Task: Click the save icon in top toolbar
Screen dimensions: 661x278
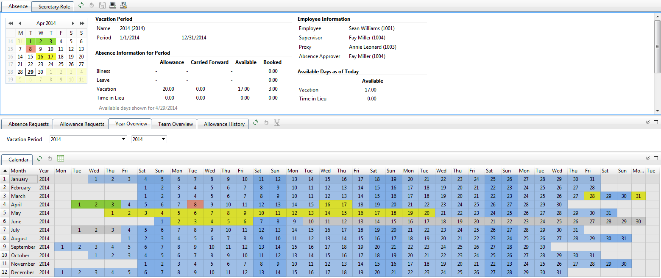Action: pyautogui.click(x=102, y=6)
